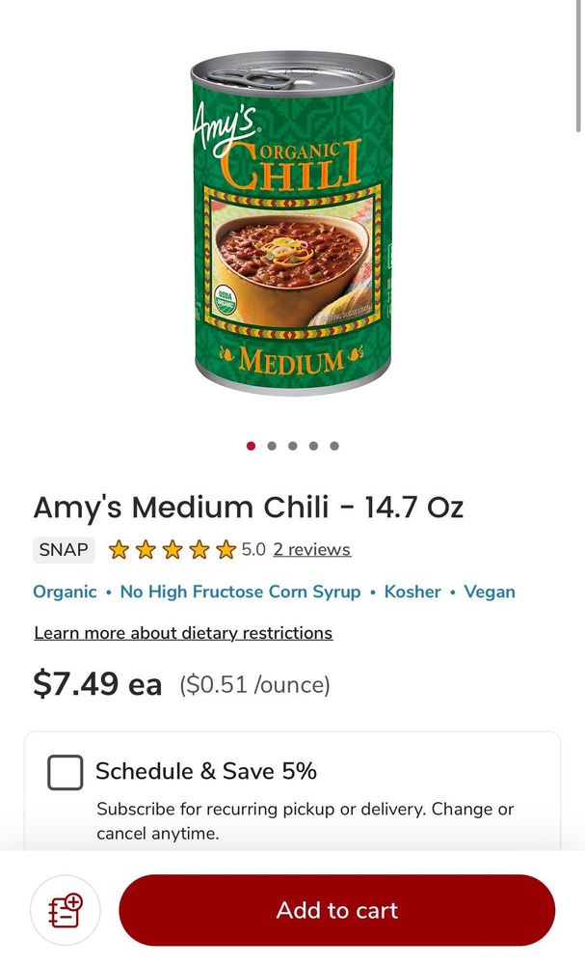Enable the Schedule & Save 5% checkbox
The width and height of the screenshot is (585, 965).
(66, 772)
